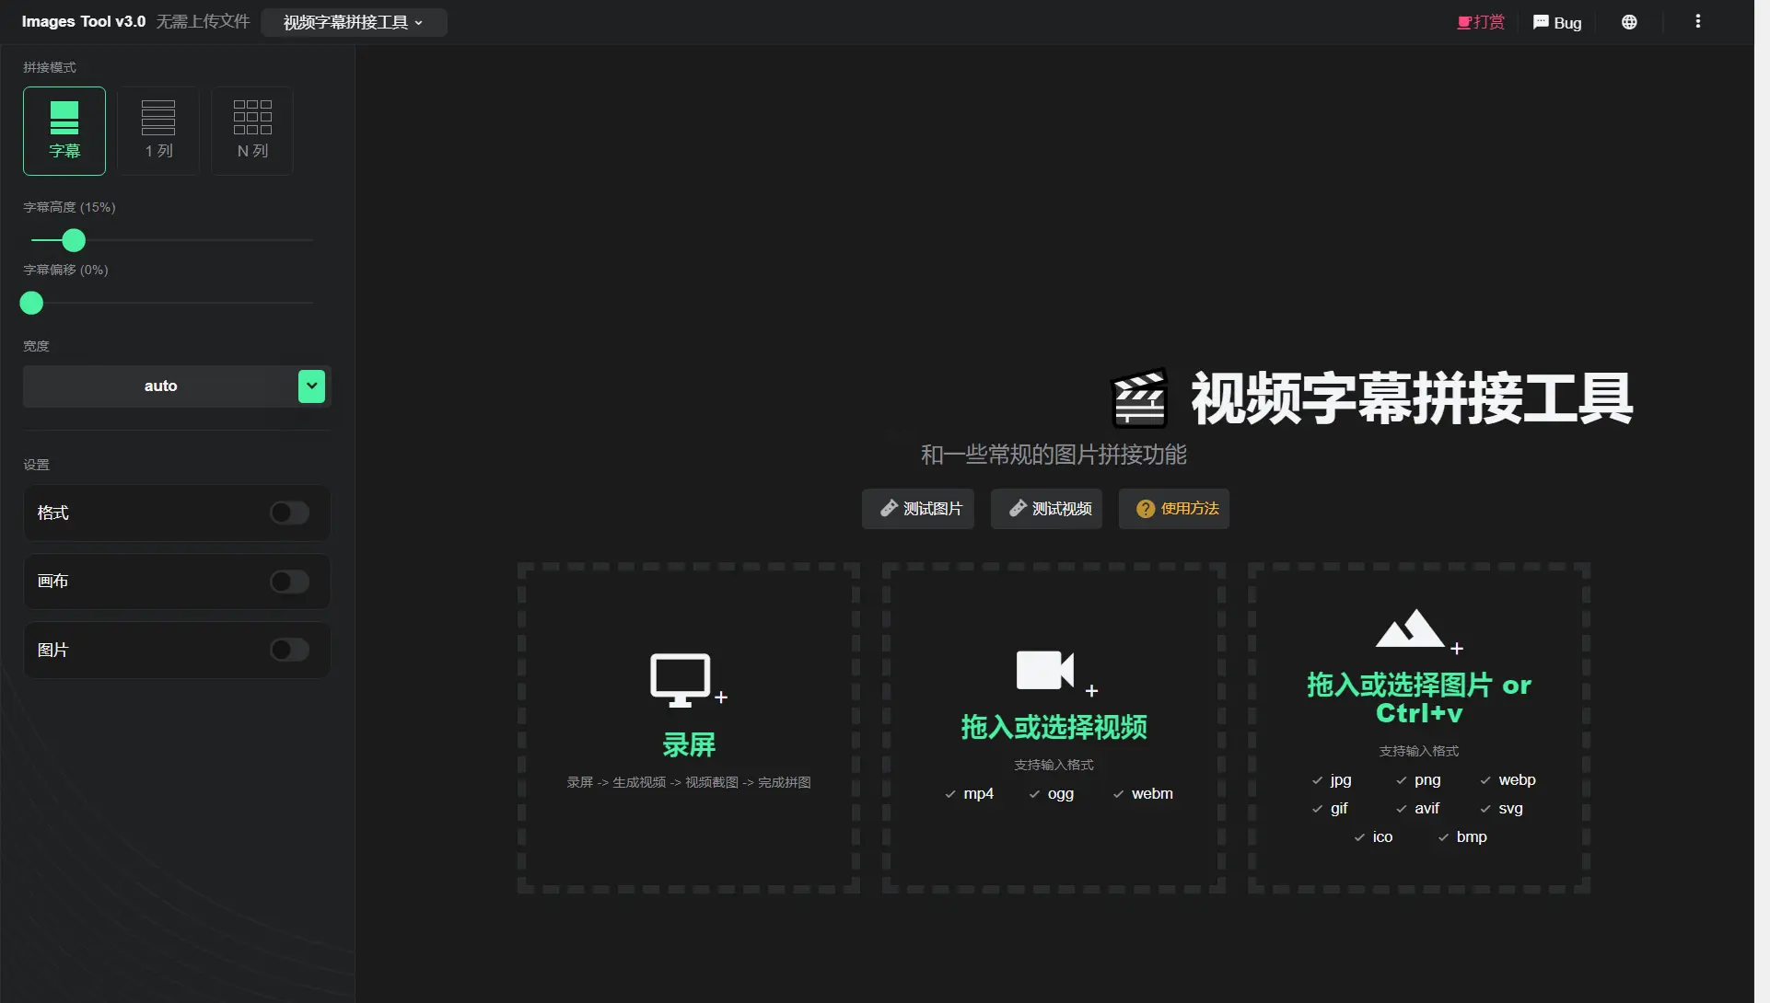Image resolution: width=1770 pixels, height=1003 pixels.
Task: Toggle the 格式 switch
Action: [289, 513]
